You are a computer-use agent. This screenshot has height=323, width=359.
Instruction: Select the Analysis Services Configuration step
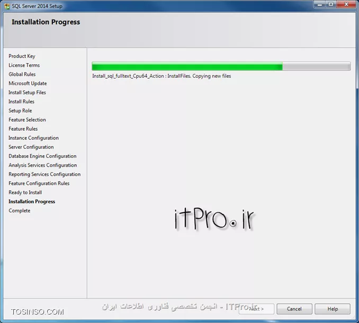(x=42, y=165)
